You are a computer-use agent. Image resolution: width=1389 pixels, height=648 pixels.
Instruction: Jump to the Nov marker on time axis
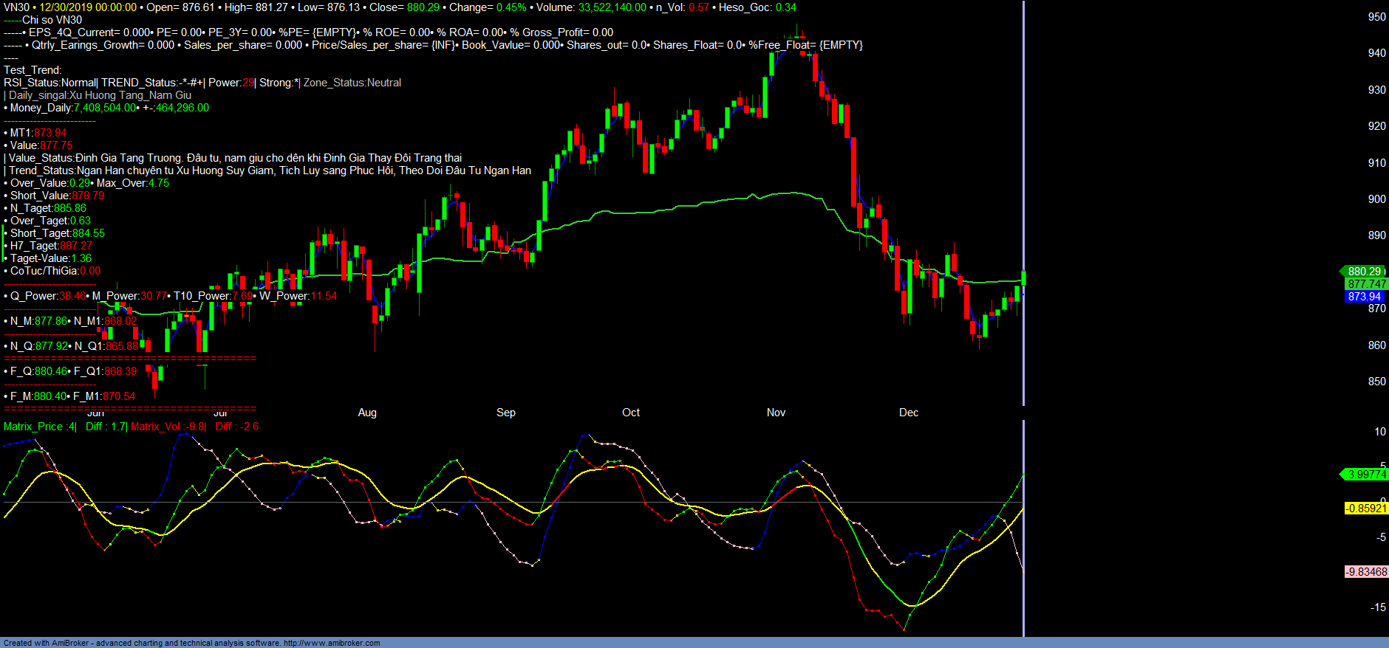[x=776, y=413]
